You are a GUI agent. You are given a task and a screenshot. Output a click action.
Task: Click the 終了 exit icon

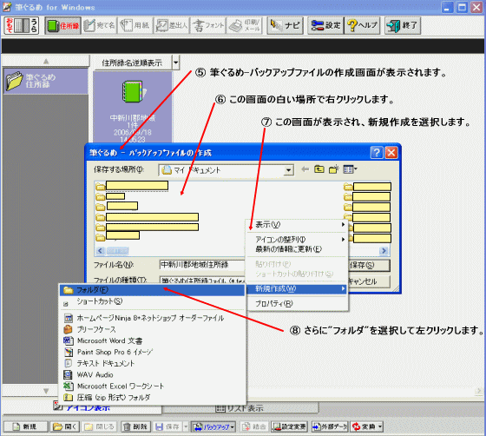[403, 25]
